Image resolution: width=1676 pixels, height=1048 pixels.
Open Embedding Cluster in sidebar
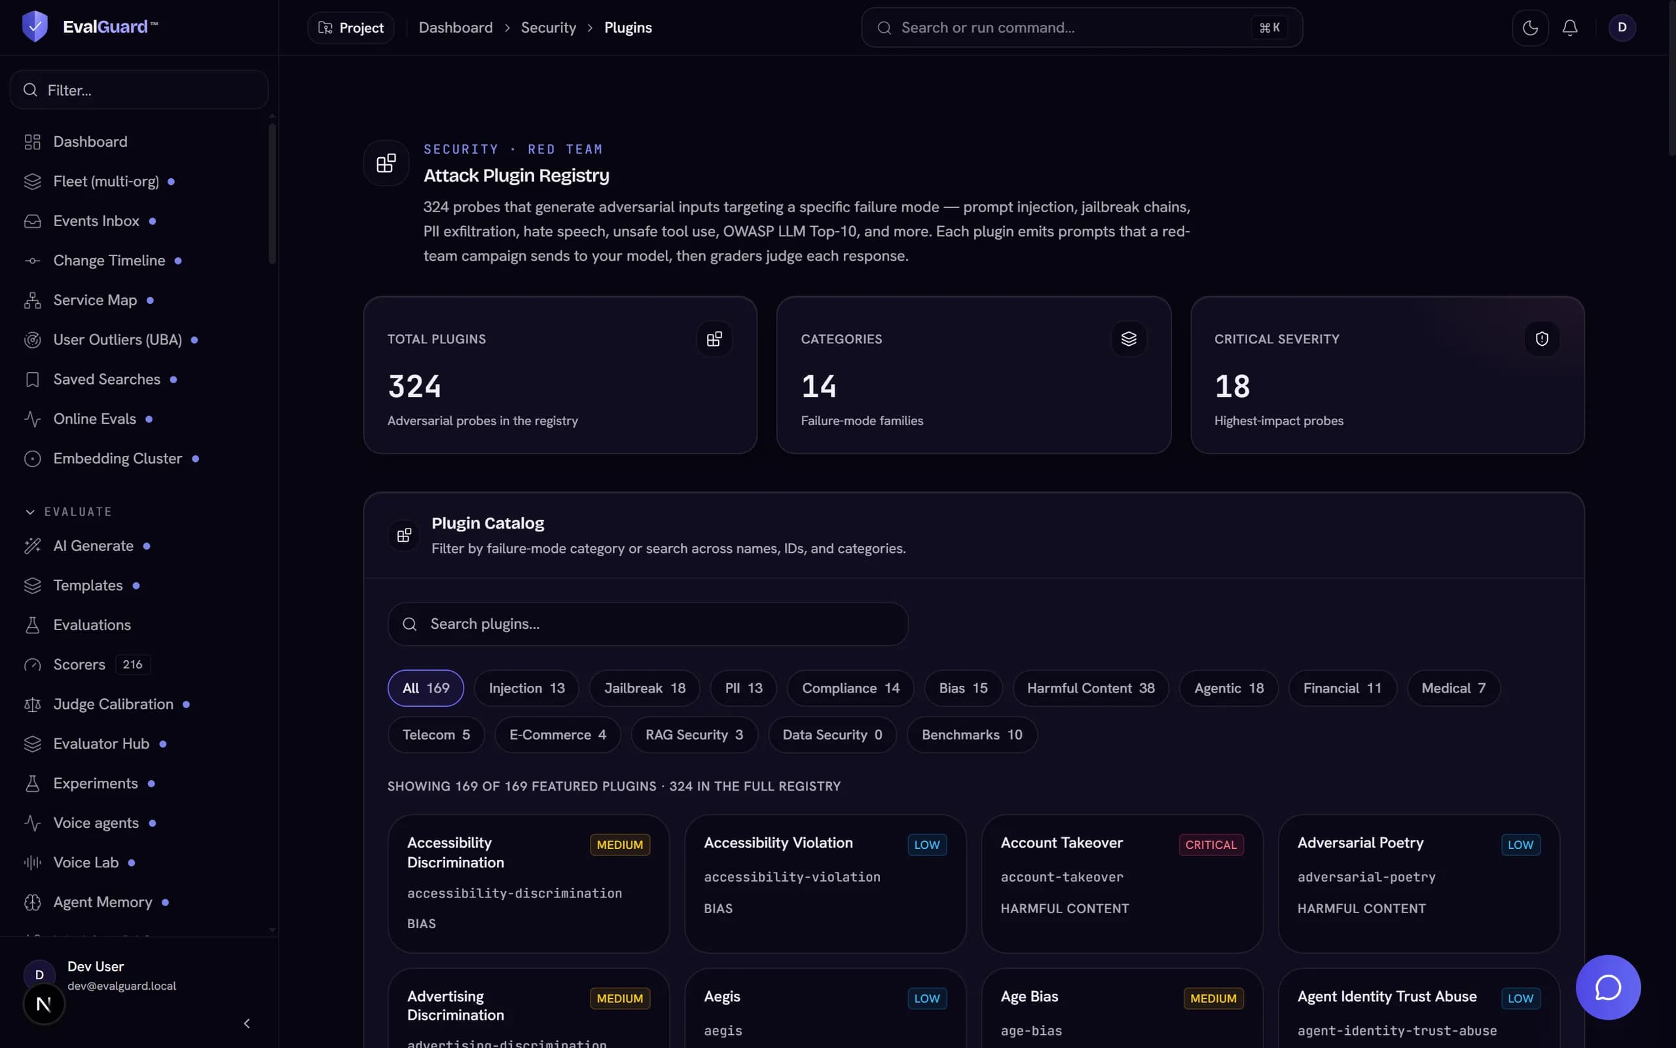click(117, 459)
